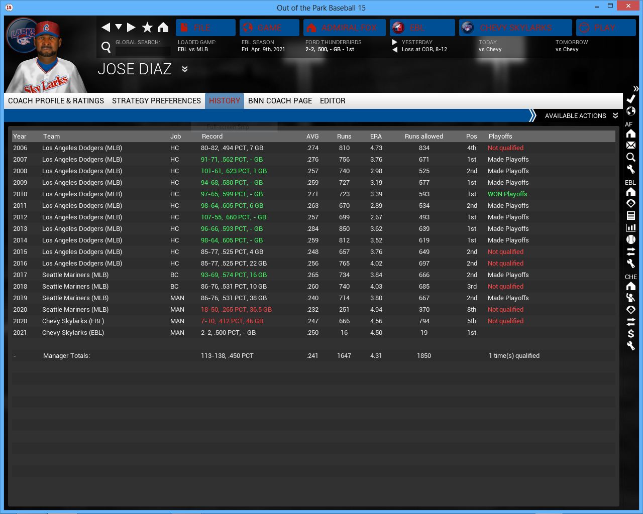643x514 pixels.
Task: Click the bookmarks star icon
Action: (x=147, y=27)
